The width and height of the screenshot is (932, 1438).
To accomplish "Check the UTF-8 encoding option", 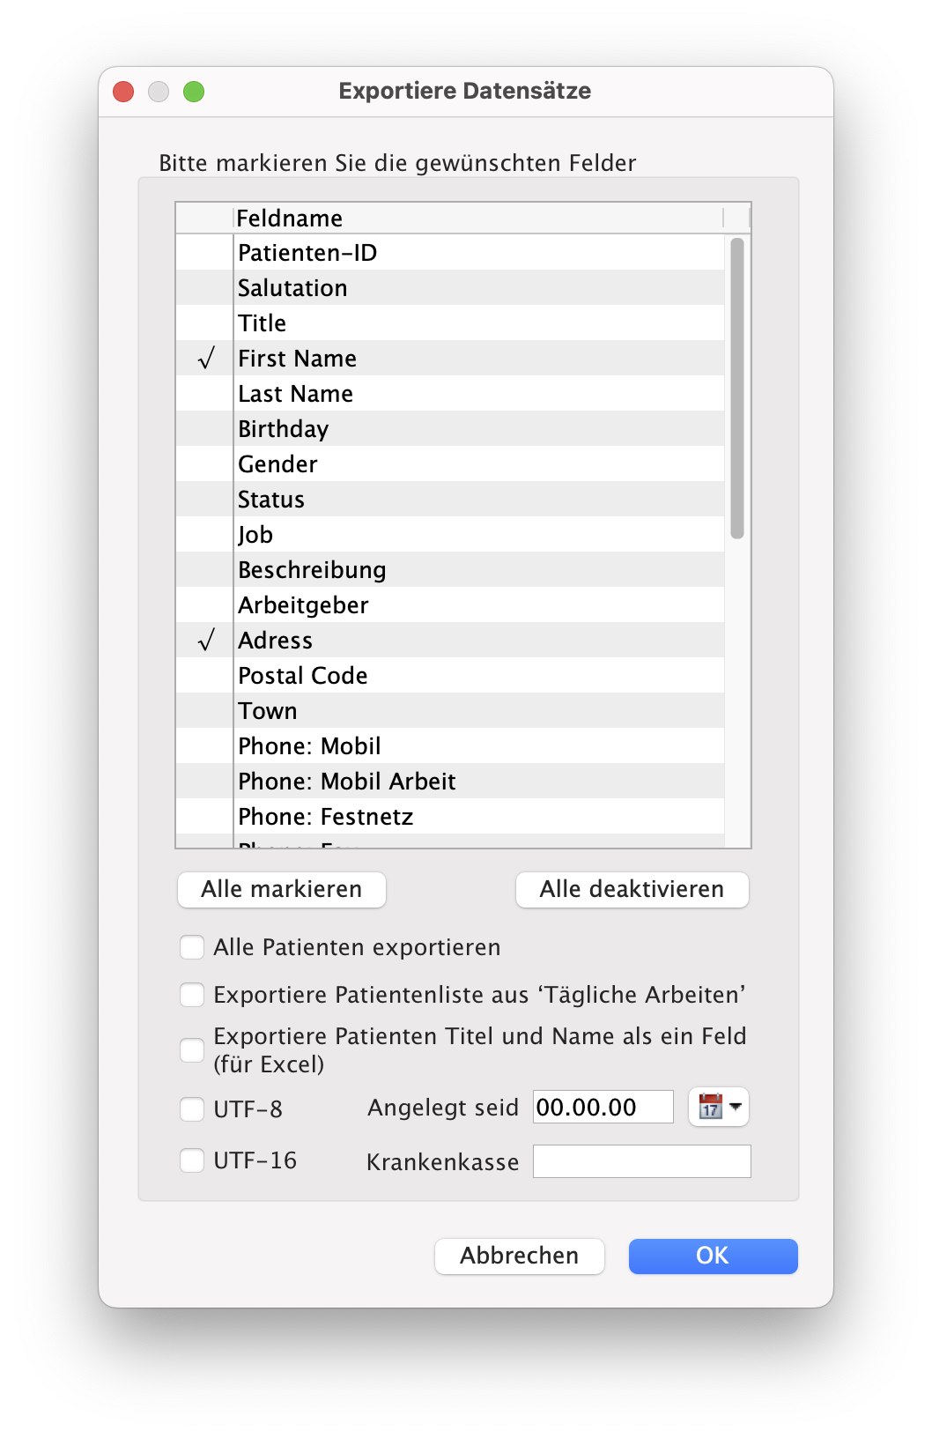I will tap(192, 1108).
